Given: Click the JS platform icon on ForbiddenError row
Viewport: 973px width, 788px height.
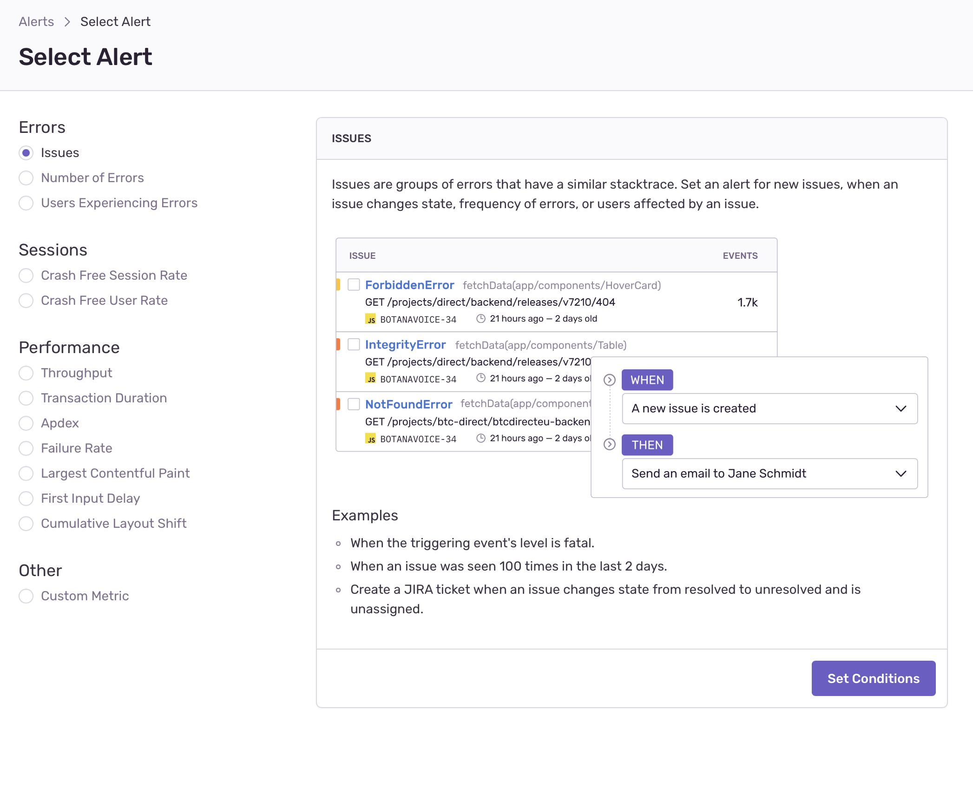Looking at the screenshot, I should [x=371, y=319].
